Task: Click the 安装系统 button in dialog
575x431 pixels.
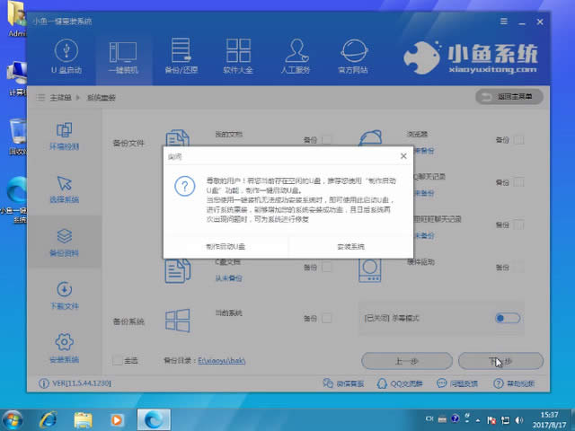Action: tap(350, 246)
